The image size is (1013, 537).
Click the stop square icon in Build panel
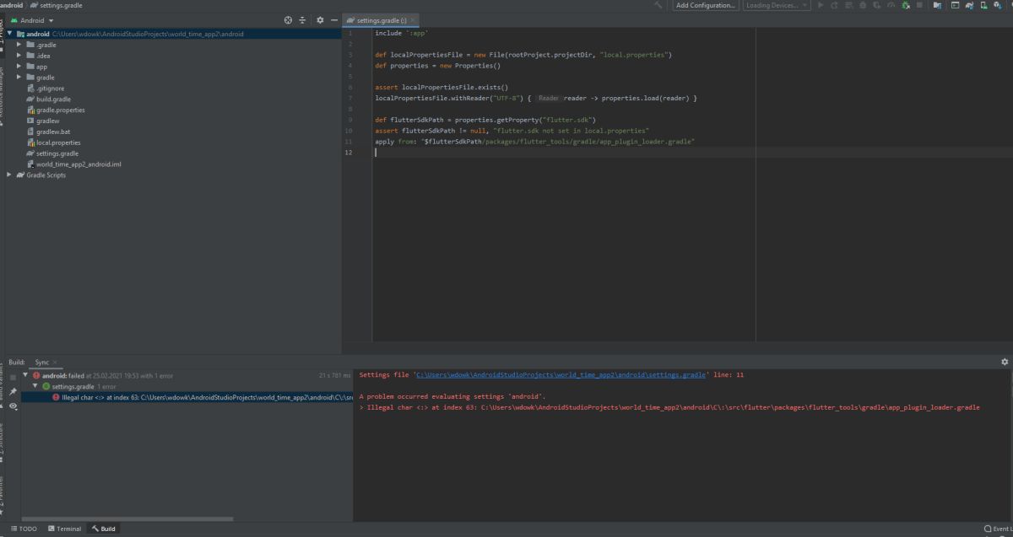tap(13, 377)
